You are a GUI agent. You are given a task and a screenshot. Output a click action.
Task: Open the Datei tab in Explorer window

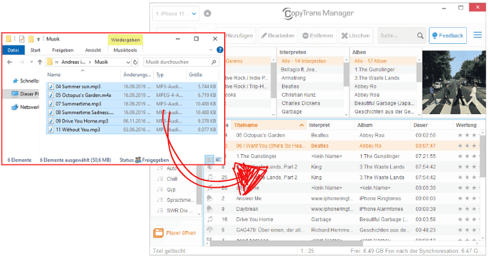pyautogui.click(x=13, y=50)
